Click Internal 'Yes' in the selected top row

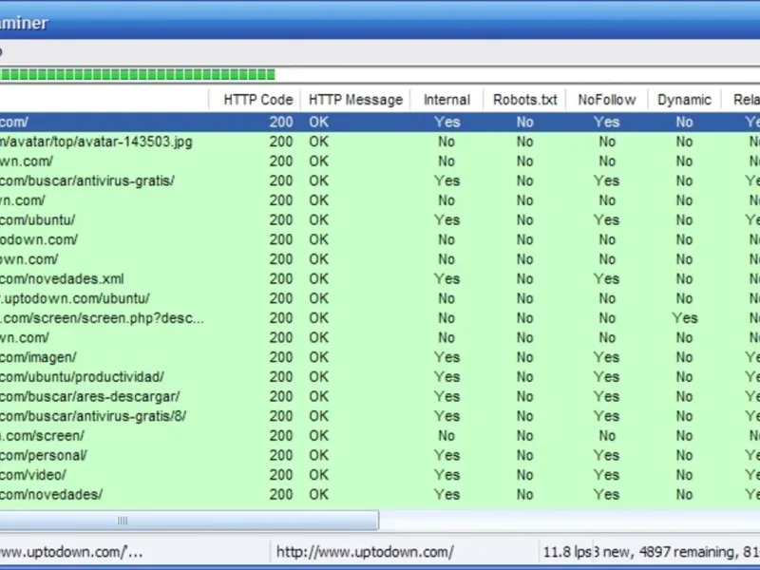446,123
